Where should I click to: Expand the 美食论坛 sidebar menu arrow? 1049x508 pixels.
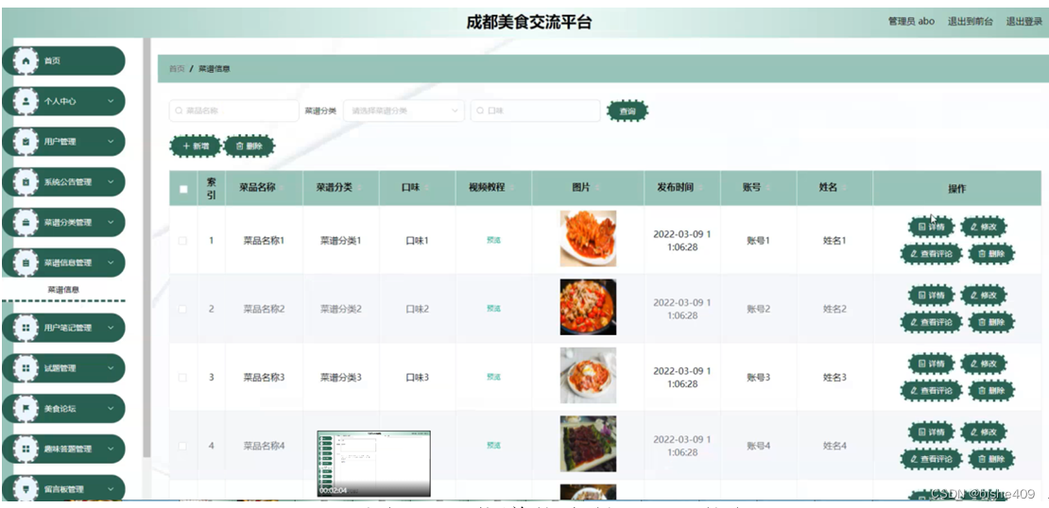(x=112, y=409)
